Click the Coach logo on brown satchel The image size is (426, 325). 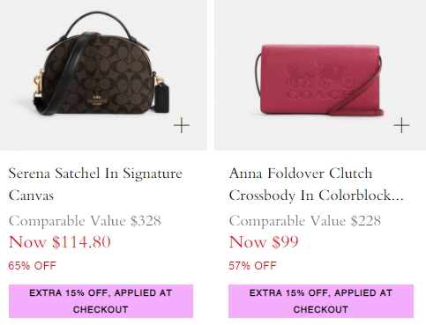coord(98,100)
